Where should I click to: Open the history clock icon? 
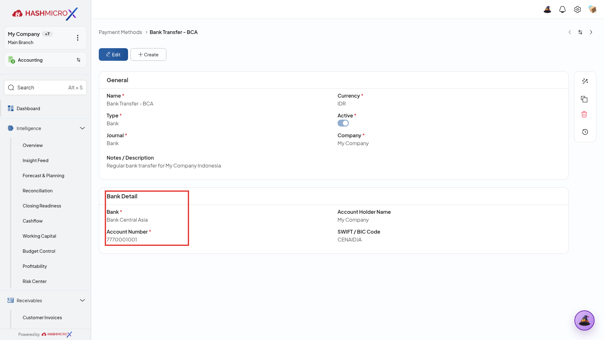coord(585,132)
